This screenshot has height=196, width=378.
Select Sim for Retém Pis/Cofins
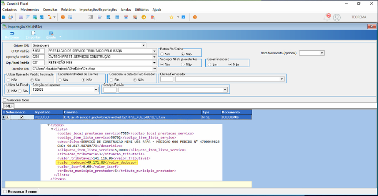pyautogui.click(x=162, y=54)
